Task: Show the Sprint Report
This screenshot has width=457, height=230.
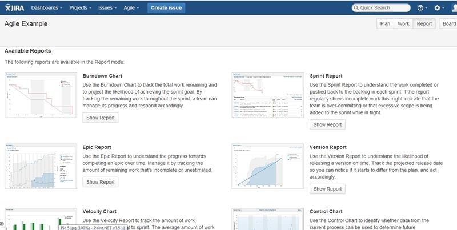Action: (327, 124)
